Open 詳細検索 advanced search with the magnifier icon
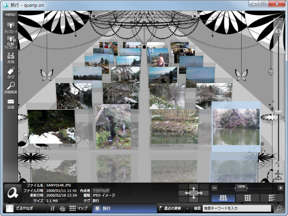 [11, 87]
